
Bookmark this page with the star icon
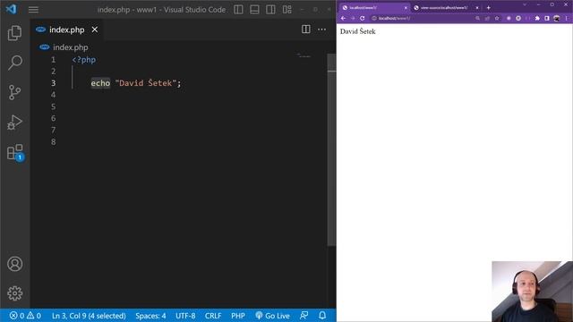point(497,18)
